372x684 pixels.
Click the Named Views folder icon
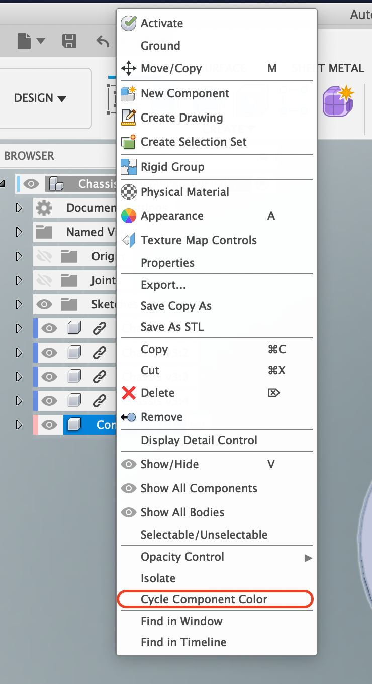44,232
